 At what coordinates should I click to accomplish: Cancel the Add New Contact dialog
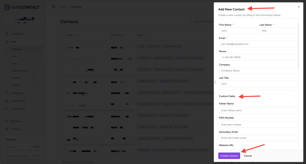[247, 156]
